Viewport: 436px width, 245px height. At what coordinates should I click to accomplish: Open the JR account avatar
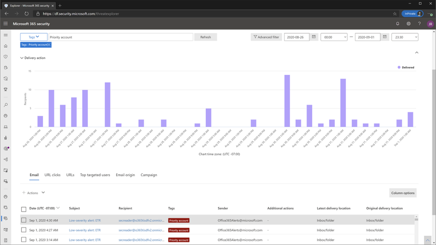coord(430,24)
